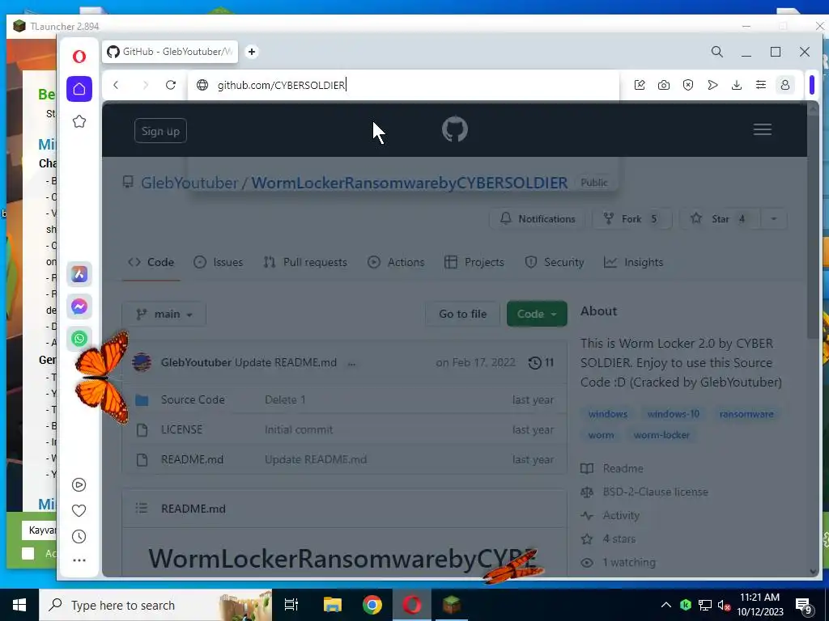Open the My Flow send icon
This screenshot has height=621, width=829.
click(712, 85)
